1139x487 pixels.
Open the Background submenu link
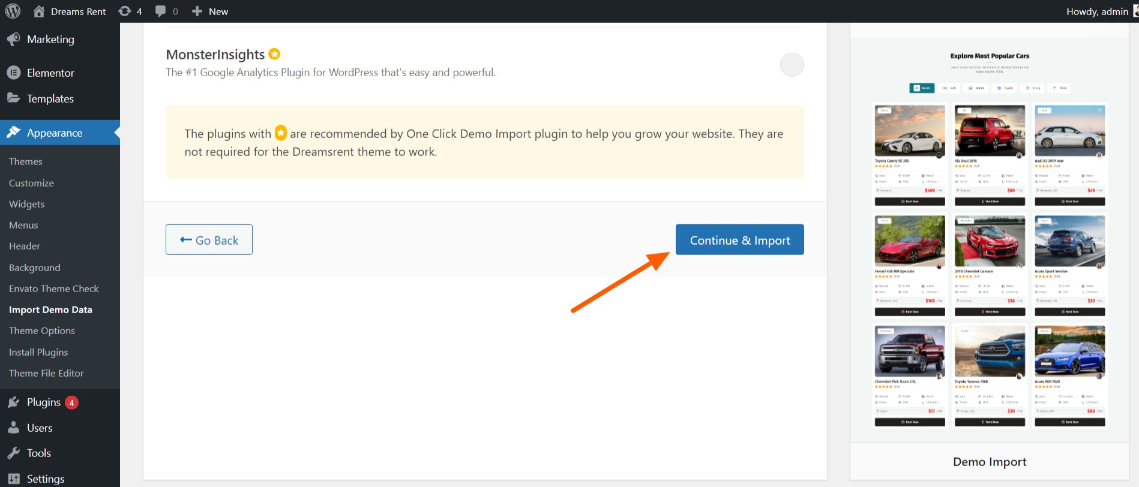[x=35, y=267]
